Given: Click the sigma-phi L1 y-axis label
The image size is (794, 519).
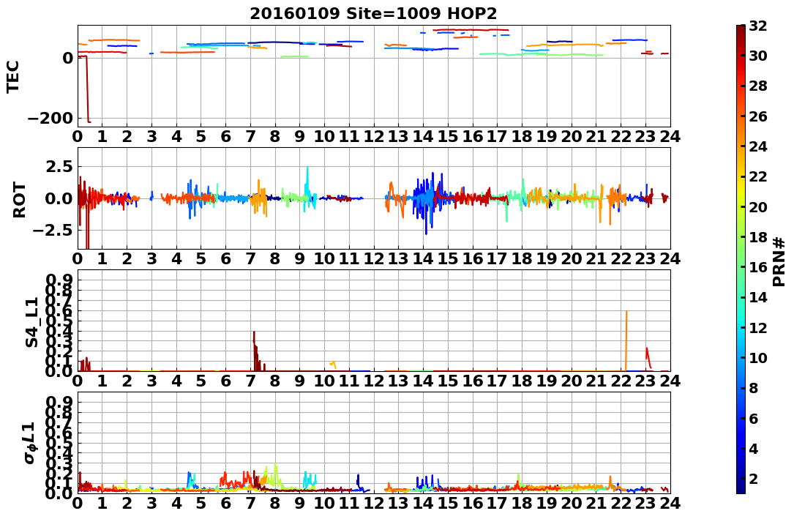Looking at the screenshot, I should (x=31, y=442).
